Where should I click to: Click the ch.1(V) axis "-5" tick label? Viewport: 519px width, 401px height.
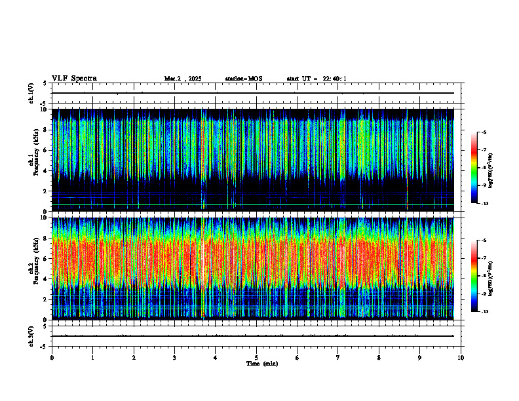point(45,104)
